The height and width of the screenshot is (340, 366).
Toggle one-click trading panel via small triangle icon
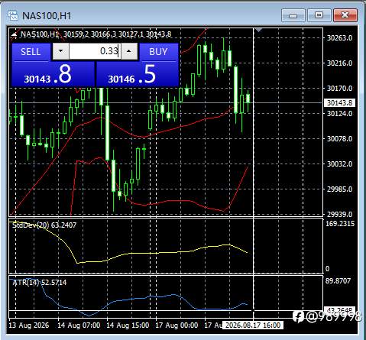[14, 34]
